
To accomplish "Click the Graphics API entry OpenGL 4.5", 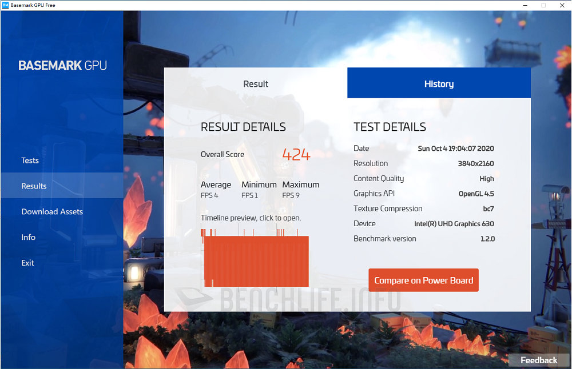I will [476, 194].
